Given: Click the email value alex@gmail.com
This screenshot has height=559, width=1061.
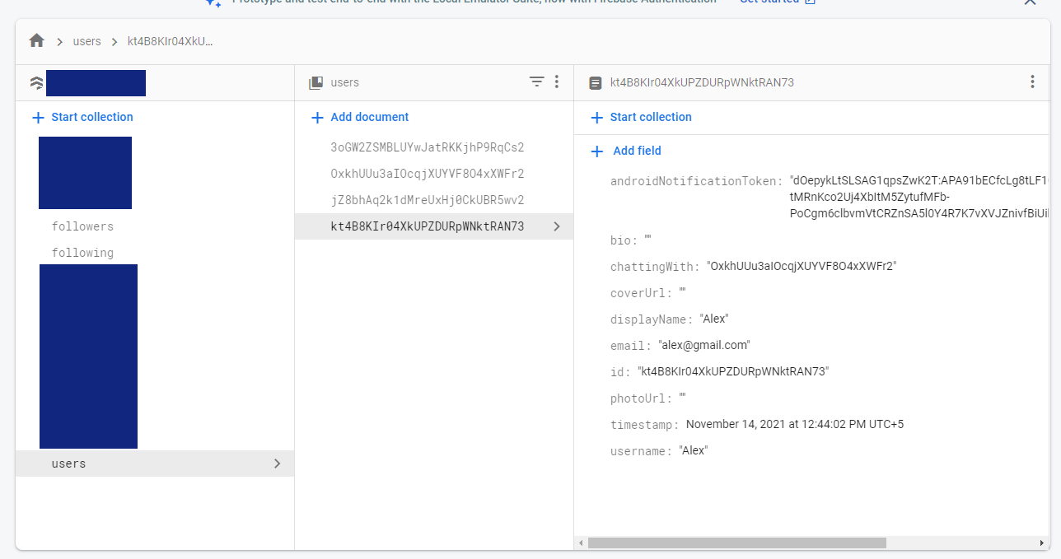Looking at the screenshot, I should 704,346.
